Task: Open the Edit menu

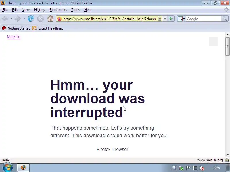Action: pyautogui.click(x=15, y=10)
